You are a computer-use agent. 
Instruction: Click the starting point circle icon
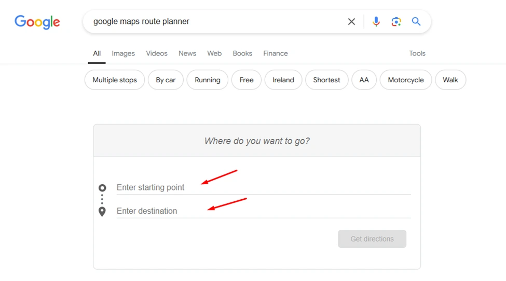(x=102, y=188)
